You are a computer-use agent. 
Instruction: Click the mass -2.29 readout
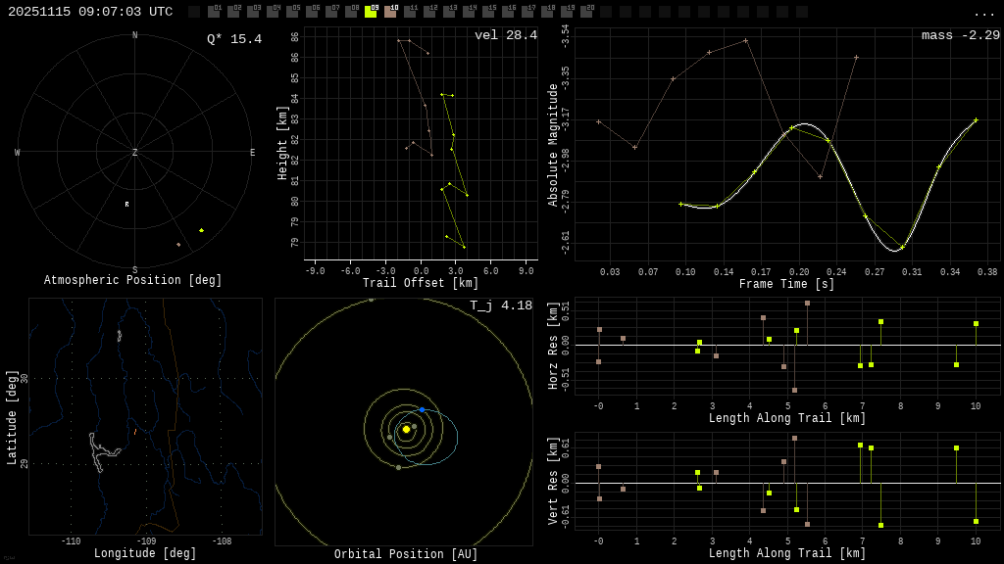coord(961,35)
